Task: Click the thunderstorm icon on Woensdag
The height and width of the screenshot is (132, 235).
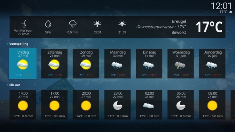Action: click(x=180, y=66)
